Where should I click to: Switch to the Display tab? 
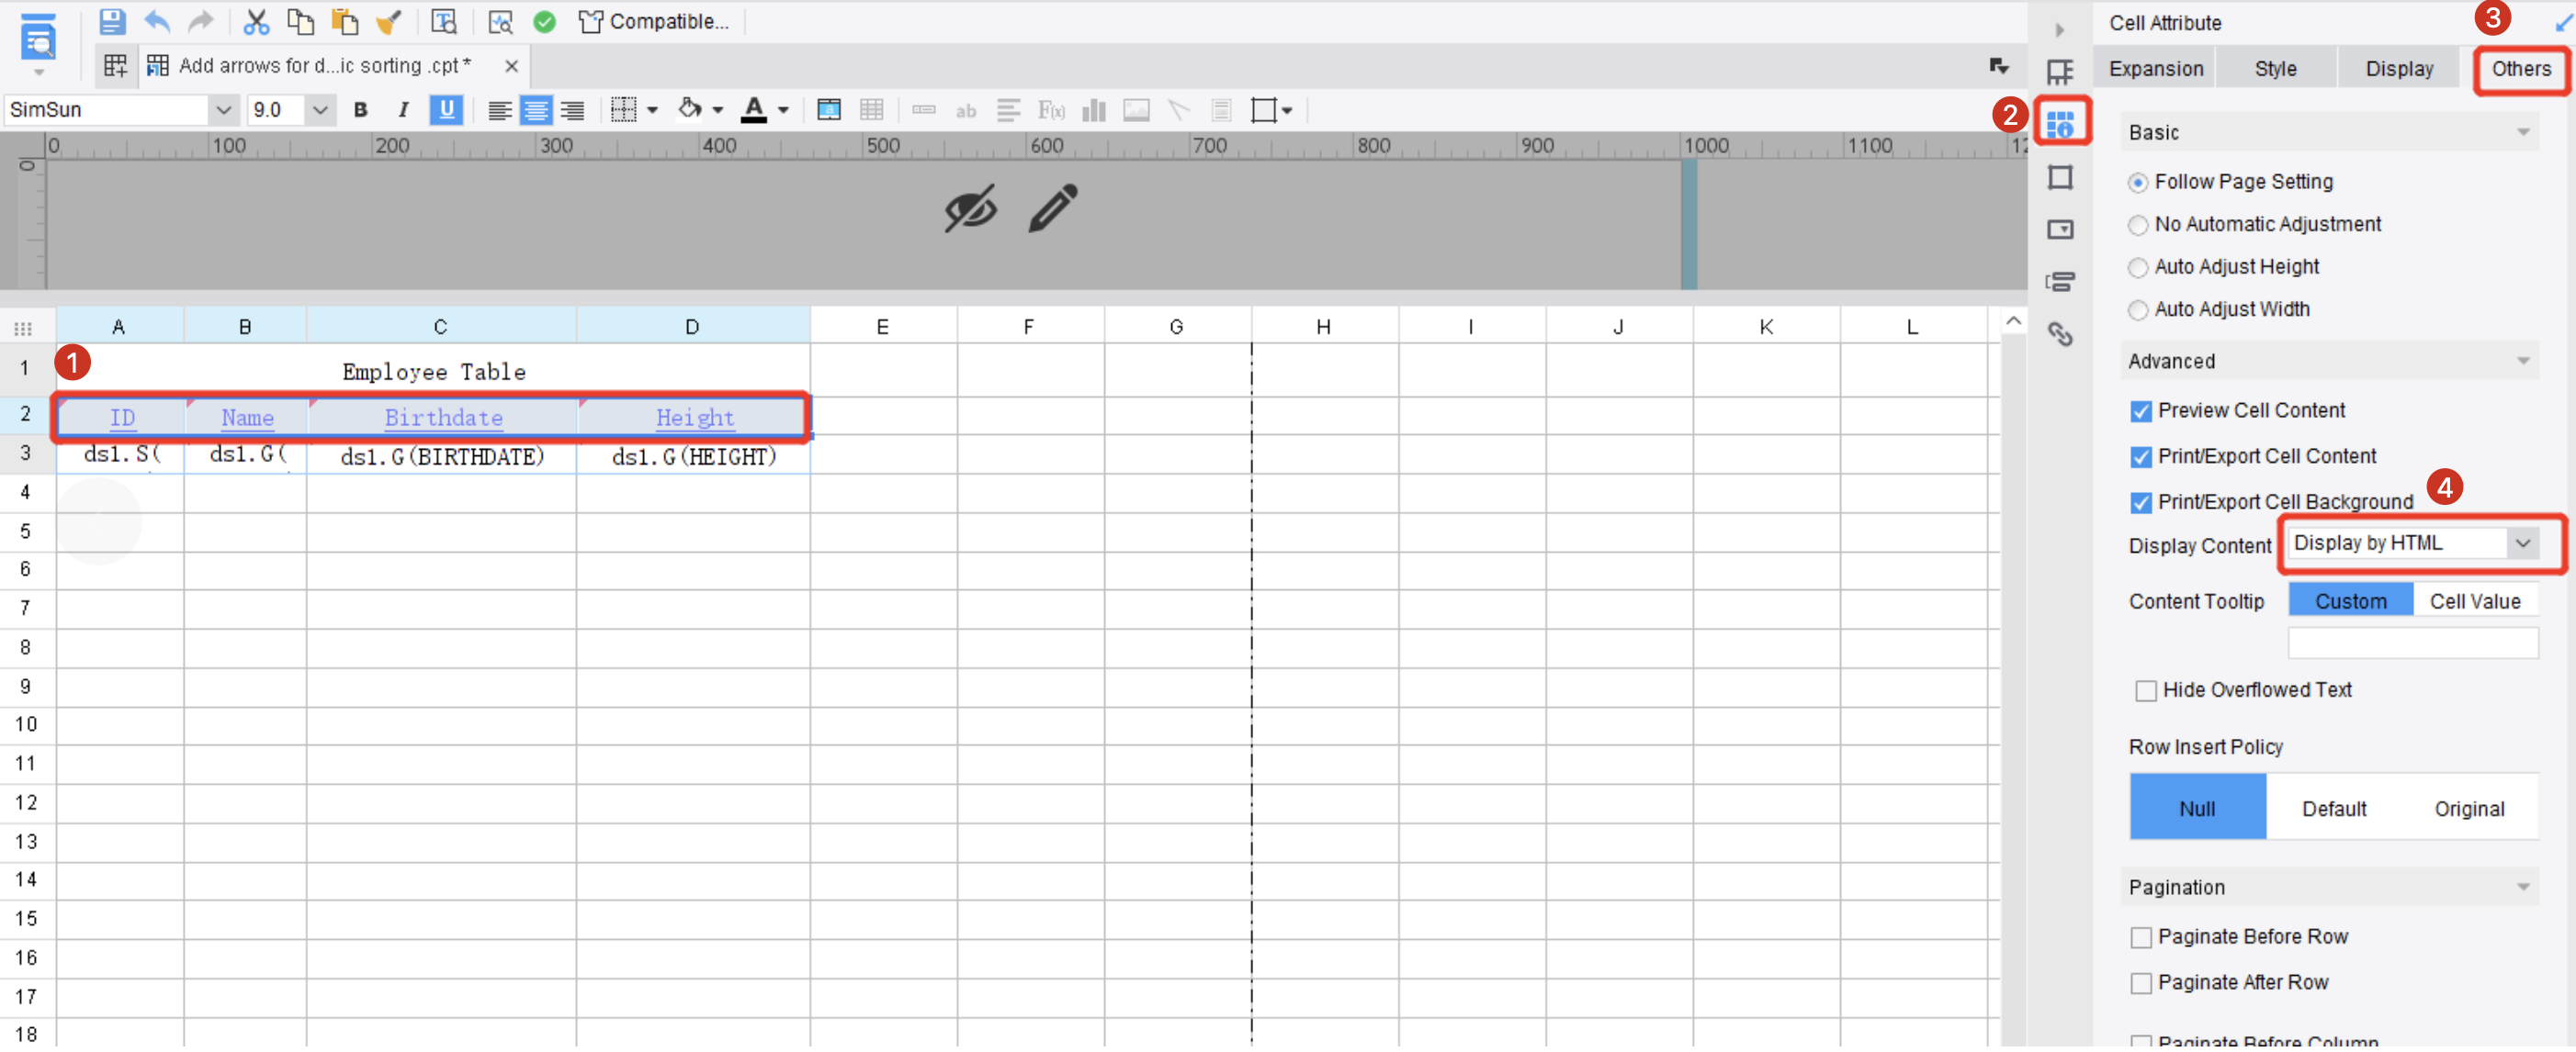[2399, 69]
